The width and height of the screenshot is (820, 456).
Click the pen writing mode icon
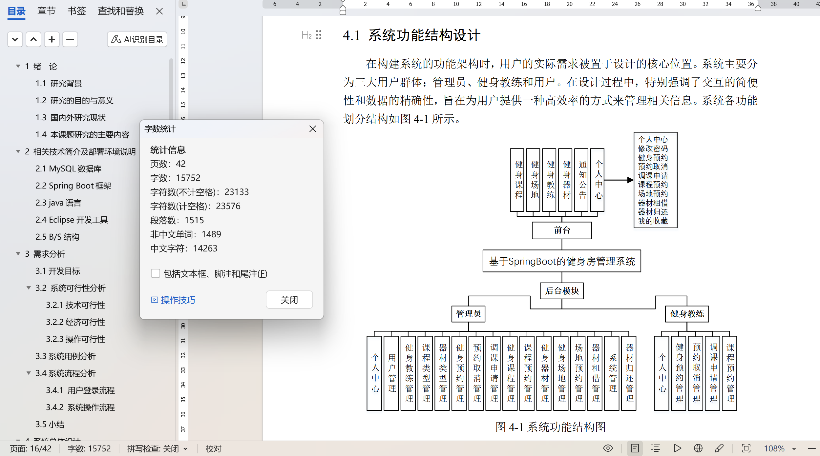(719, 448)
